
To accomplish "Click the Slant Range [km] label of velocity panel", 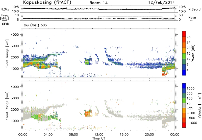I will pyautogui.click(x=7, y=106).
